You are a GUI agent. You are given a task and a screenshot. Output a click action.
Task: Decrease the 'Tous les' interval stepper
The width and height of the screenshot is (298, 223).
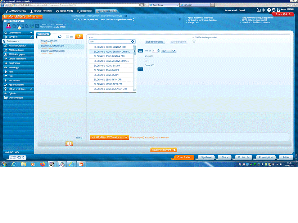pyautogui.click(x=159, y=52)
